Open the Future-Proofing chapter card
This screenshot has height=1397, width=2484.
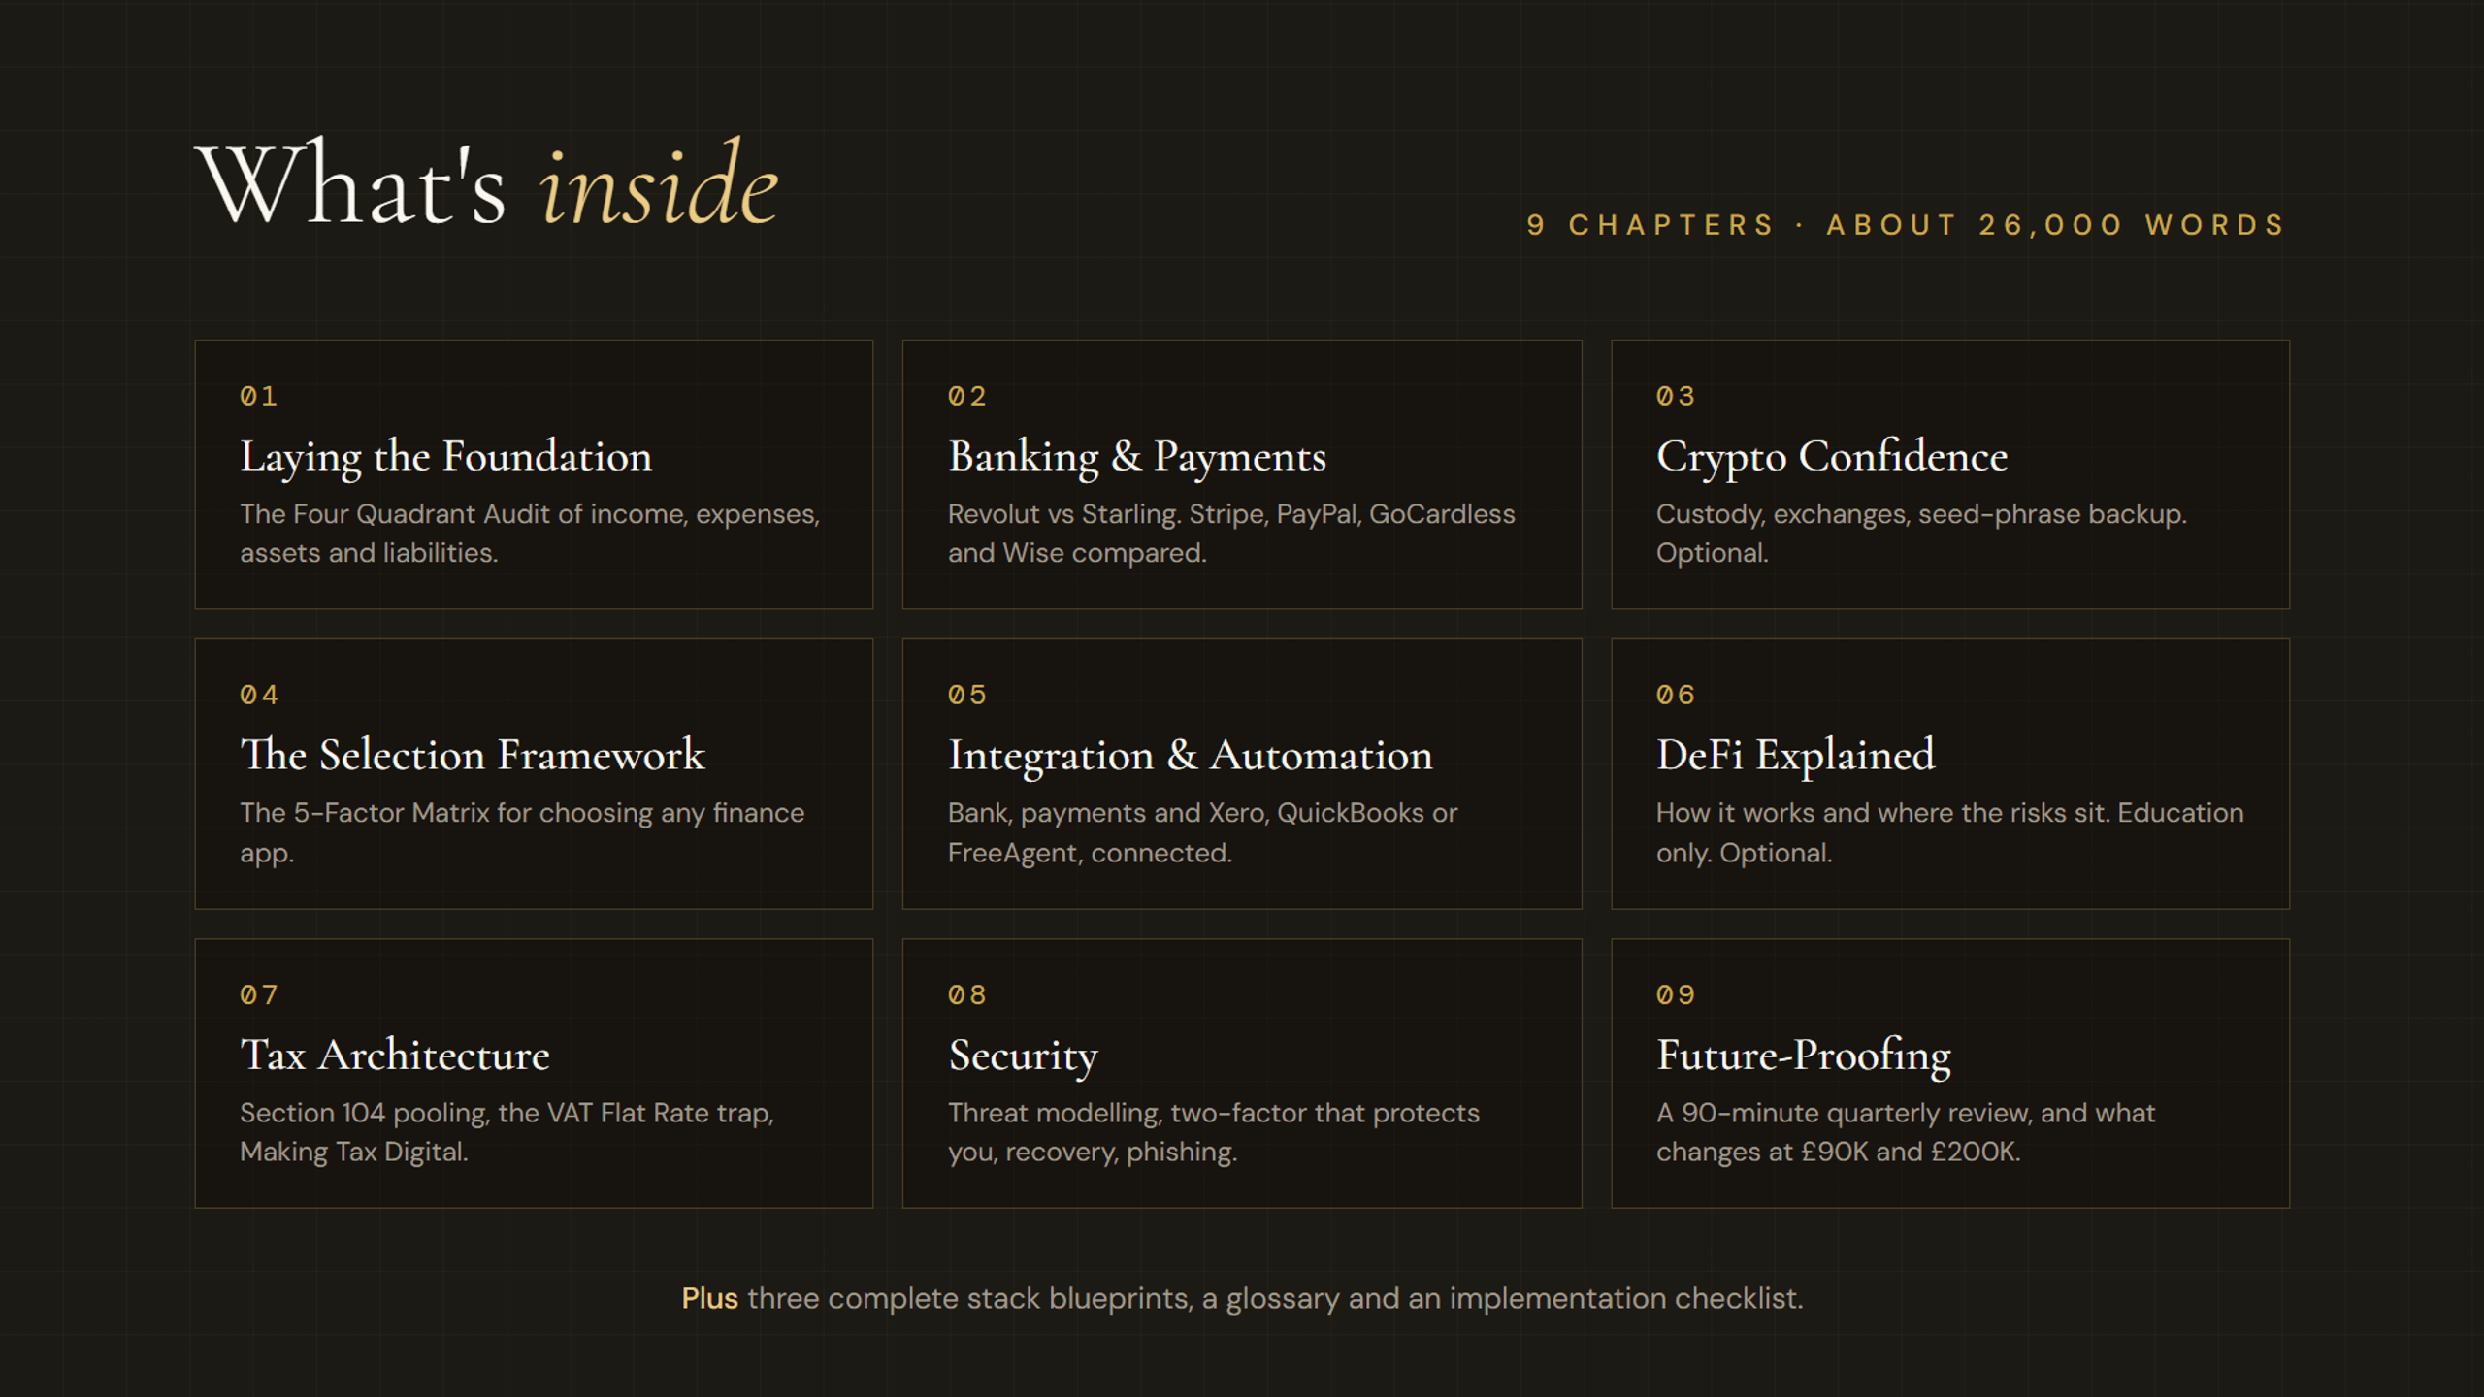click(x=1950, y=1073)
